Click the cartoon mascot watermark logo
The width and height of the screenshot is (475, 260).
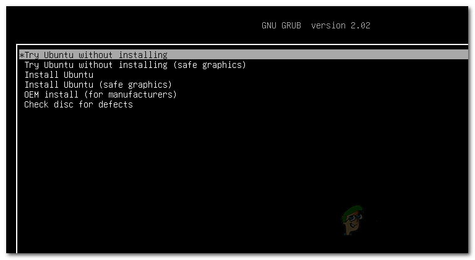[x=353, y=220]
